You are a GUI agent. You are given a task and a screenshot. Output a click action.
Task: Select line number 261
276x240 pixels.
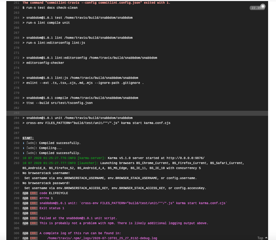16,3
